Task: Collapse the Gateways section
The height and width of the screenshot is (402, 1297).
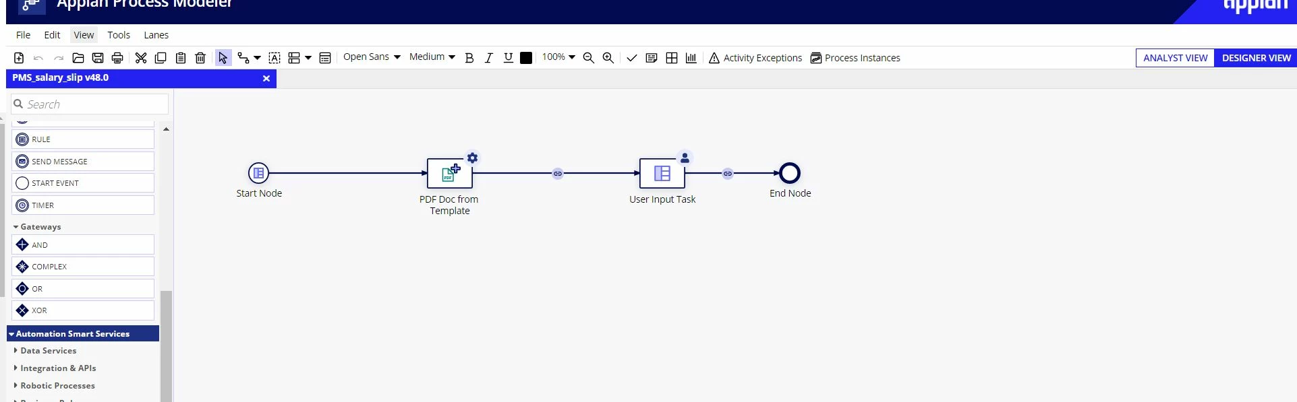Action: tap(37, 227)
